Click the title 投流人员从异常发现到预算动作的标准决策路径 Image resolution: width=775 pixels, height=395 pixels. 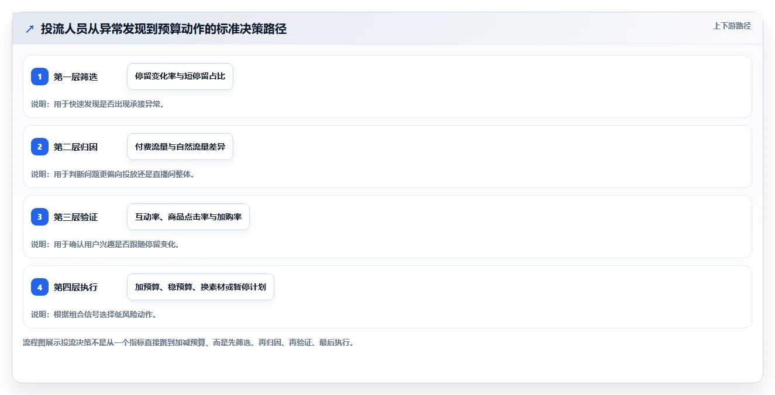[164, 29]
